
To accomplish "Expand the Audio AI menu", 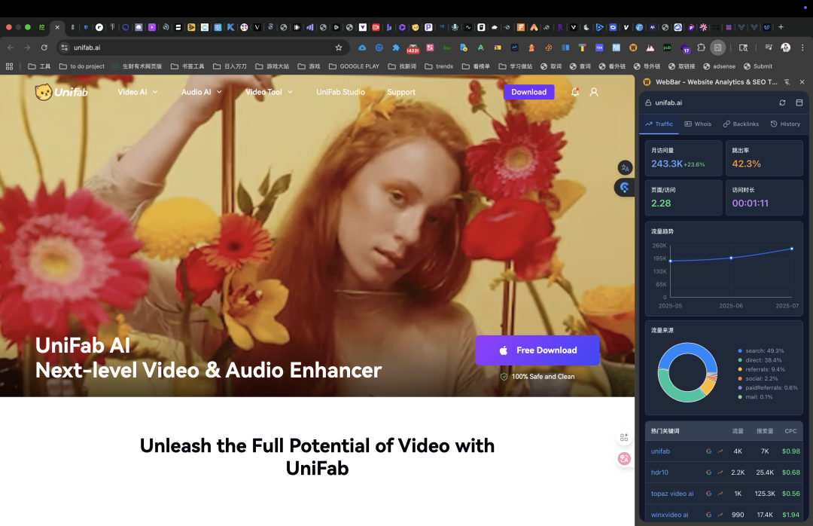I will click(x=201, y=92).
